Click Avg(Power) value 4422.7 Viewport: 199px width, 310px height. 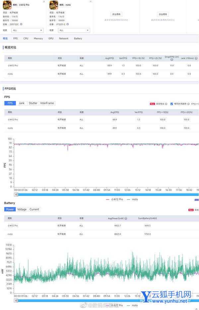(118, 226)
